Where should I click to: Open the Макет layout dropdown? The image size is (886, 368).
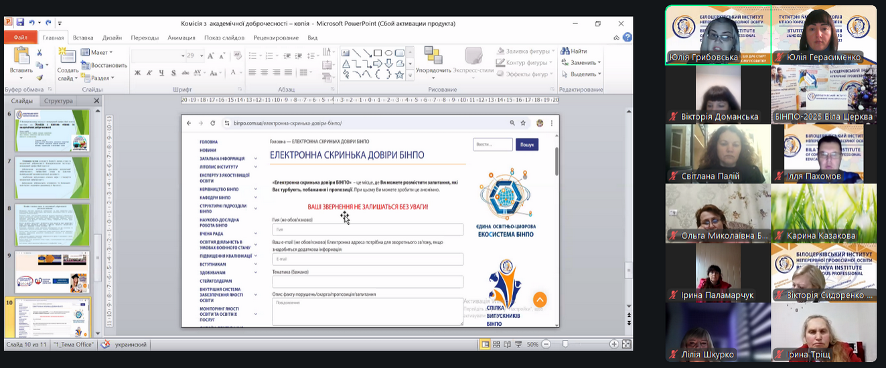(x=97, y=52)
